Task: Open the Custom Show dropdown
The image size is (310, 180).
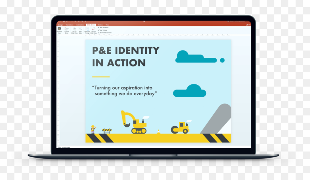Action: 67,30
